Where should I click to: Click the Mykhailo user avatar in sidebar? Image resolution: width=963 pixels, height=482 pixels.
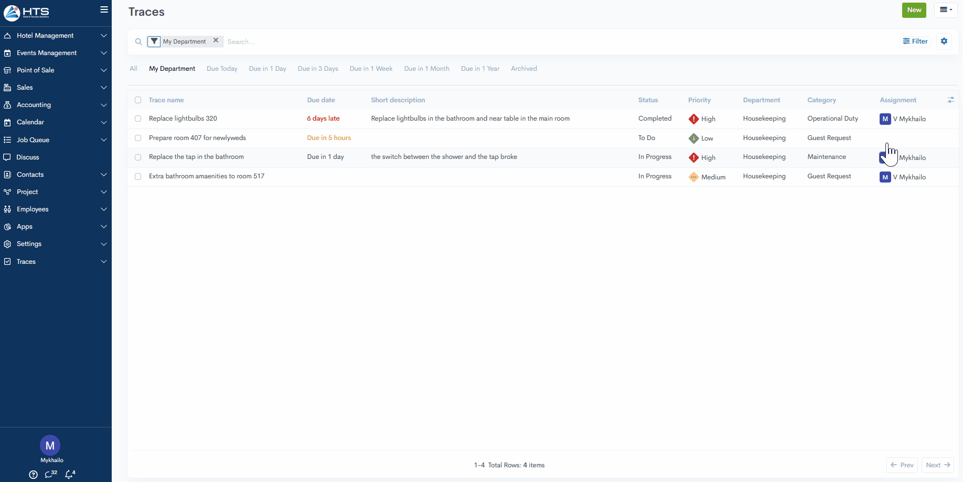tap(50, 445)
